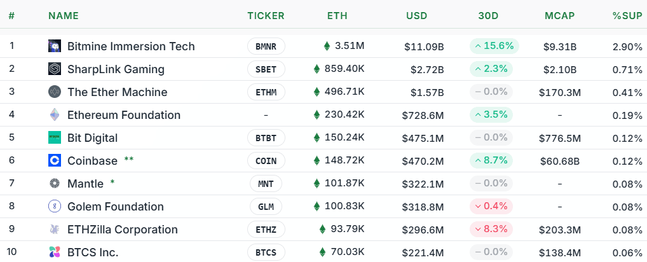The width and height of the screenshot is (647, 262).
Task: Click the Bitmine Immersion Tech logo icon
Action: [54, 46]
